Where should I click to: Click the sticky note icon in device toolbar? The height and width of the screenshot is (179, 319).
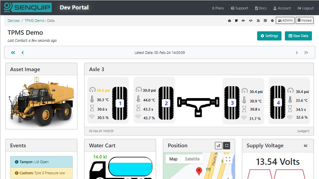236,21
